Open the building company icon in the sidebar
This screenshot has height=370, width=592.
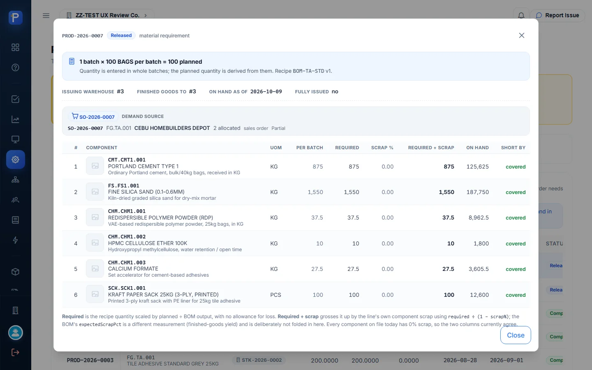[x=15, y=310]
